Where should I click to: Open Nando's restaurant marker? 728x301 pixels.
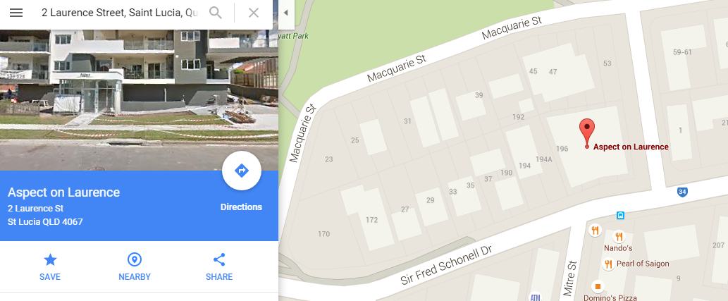(x=619, y=237)
